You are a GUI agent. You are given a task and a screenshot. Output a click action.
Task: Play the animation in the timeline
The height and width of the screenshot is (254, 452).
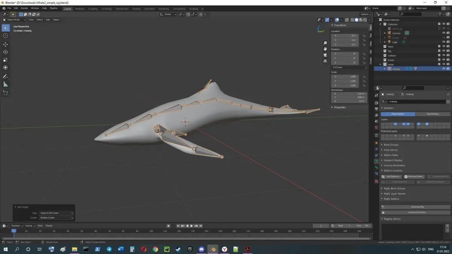tap(191, 226)
